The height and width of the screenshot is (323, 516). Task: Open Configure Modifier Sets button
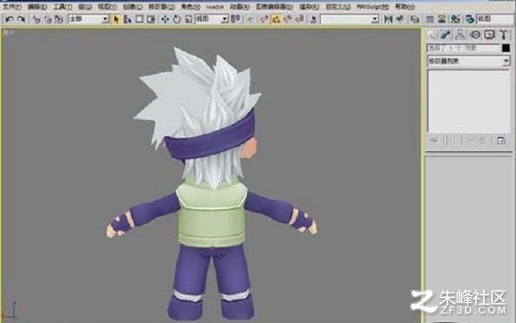(x=501, y=141)
